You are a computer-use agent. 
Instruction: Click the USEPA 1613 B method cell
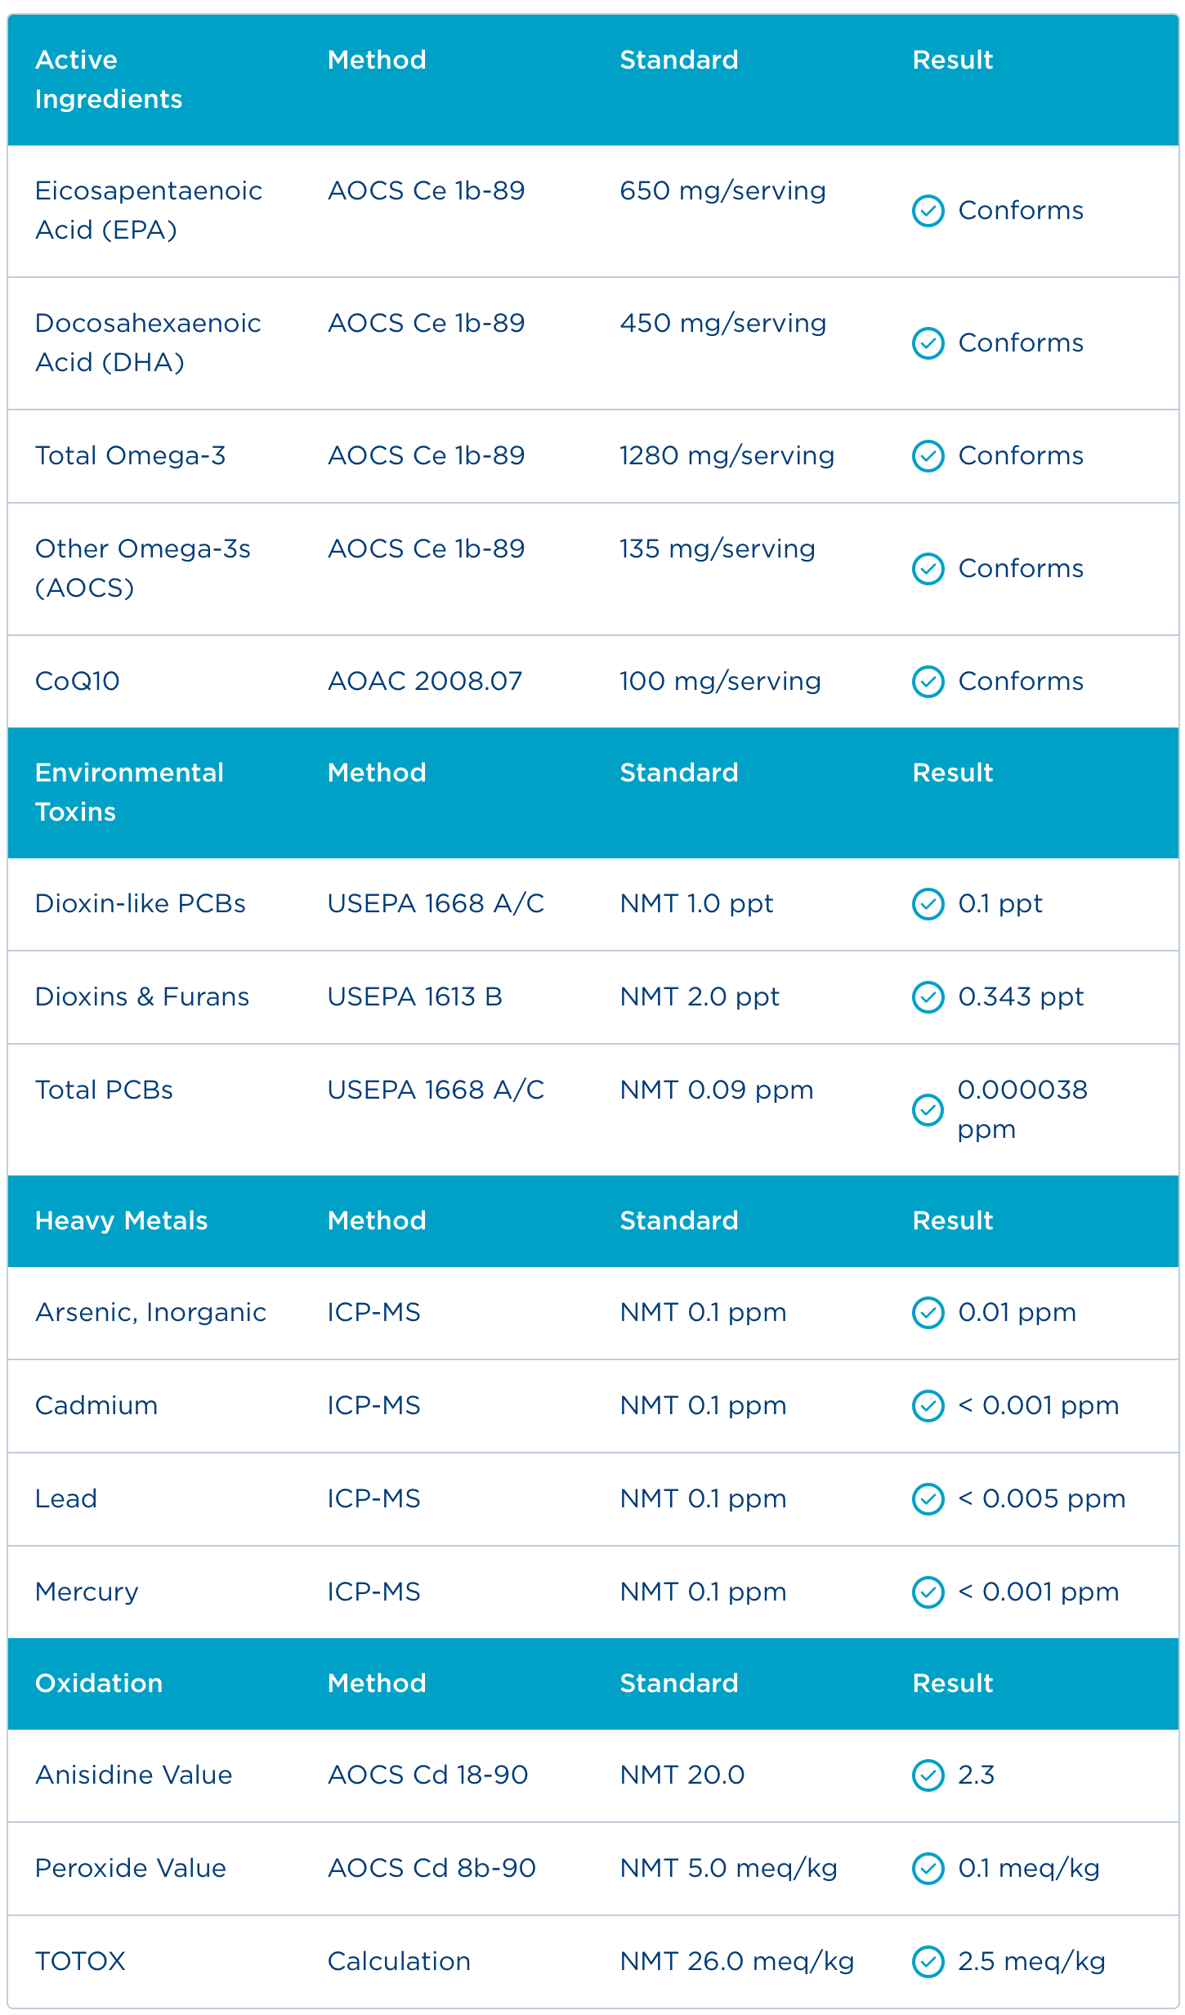pos(415,996)
